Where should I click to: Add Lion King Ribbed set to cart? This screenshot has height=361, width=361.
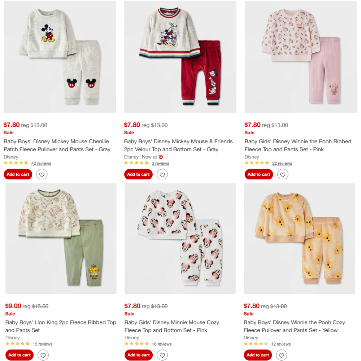[x=19, y=355]
